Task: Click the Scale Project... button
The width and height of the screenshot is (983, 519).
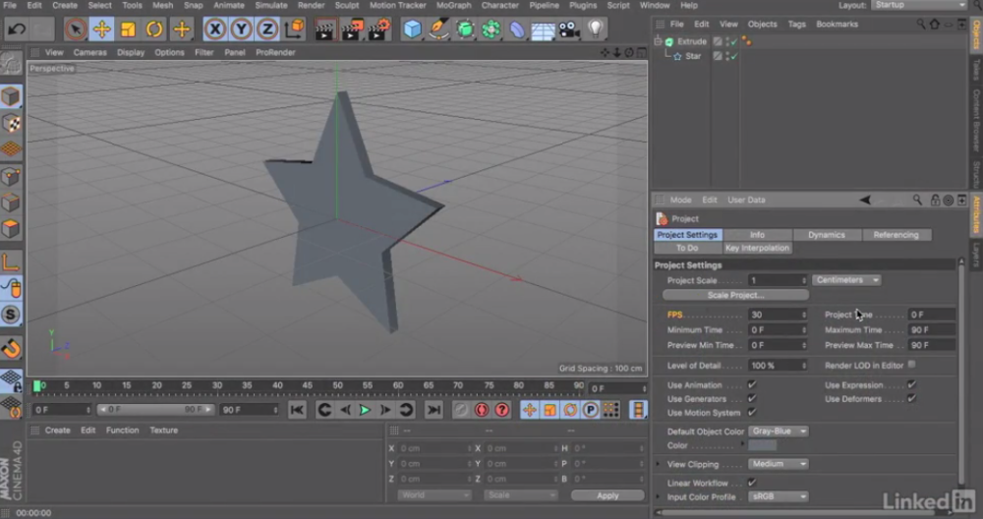Action: coord(735,295)
